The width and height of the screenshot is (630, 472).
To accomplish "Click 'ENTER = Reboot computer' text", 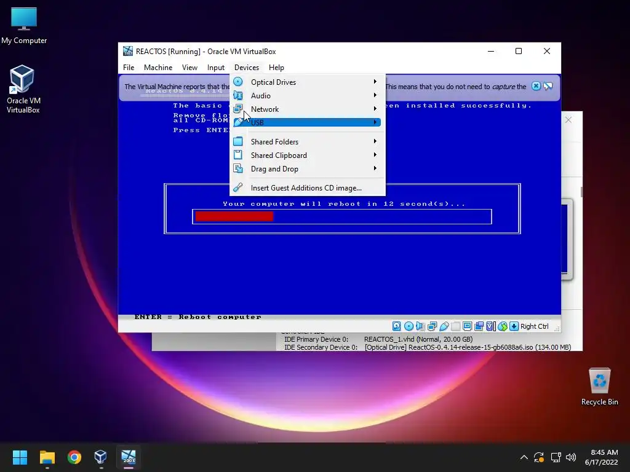I will (x=197, y=317).
